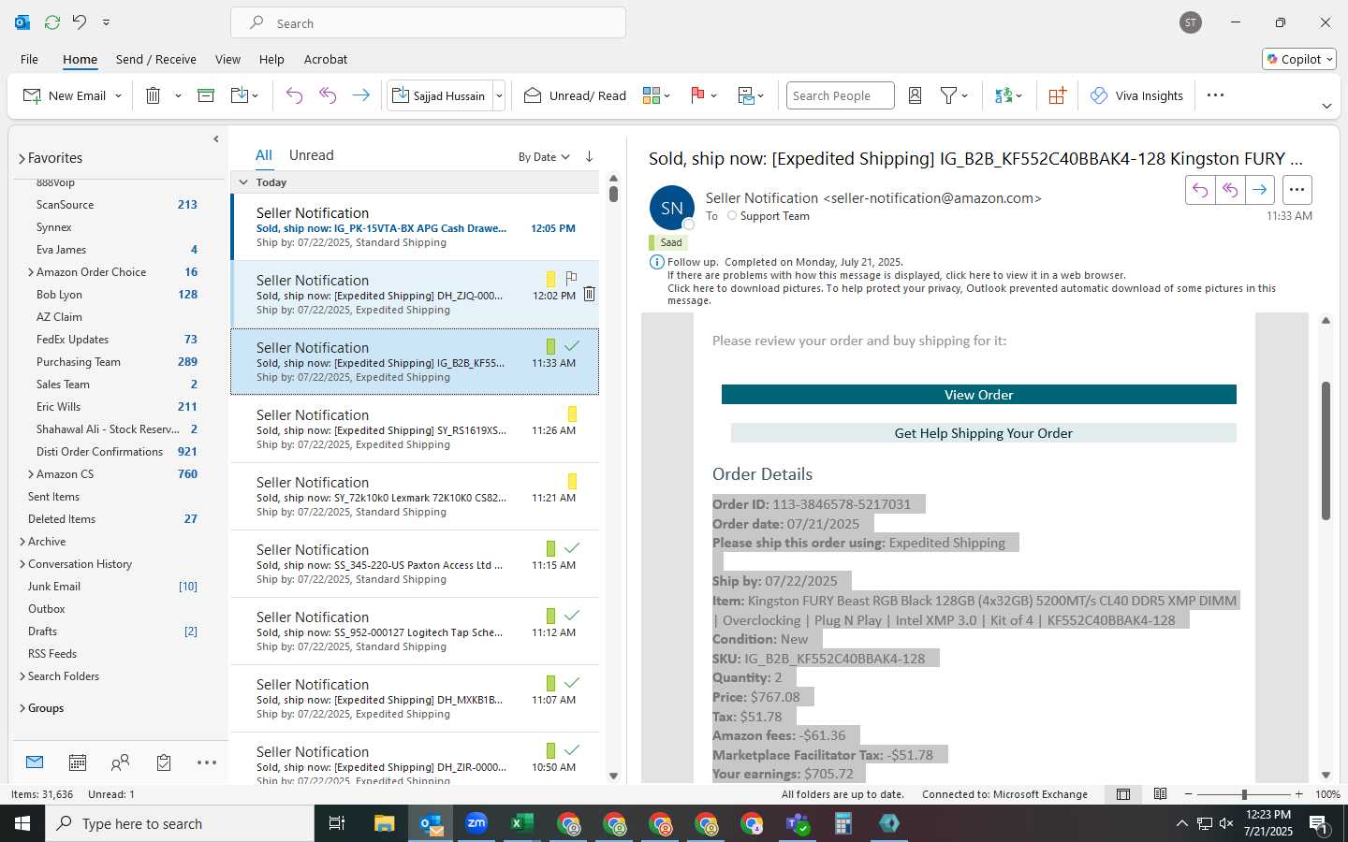The width and height of the screenshot is (1348, 842).
Task: Click the New Email button
Action: tap(65, 95)
